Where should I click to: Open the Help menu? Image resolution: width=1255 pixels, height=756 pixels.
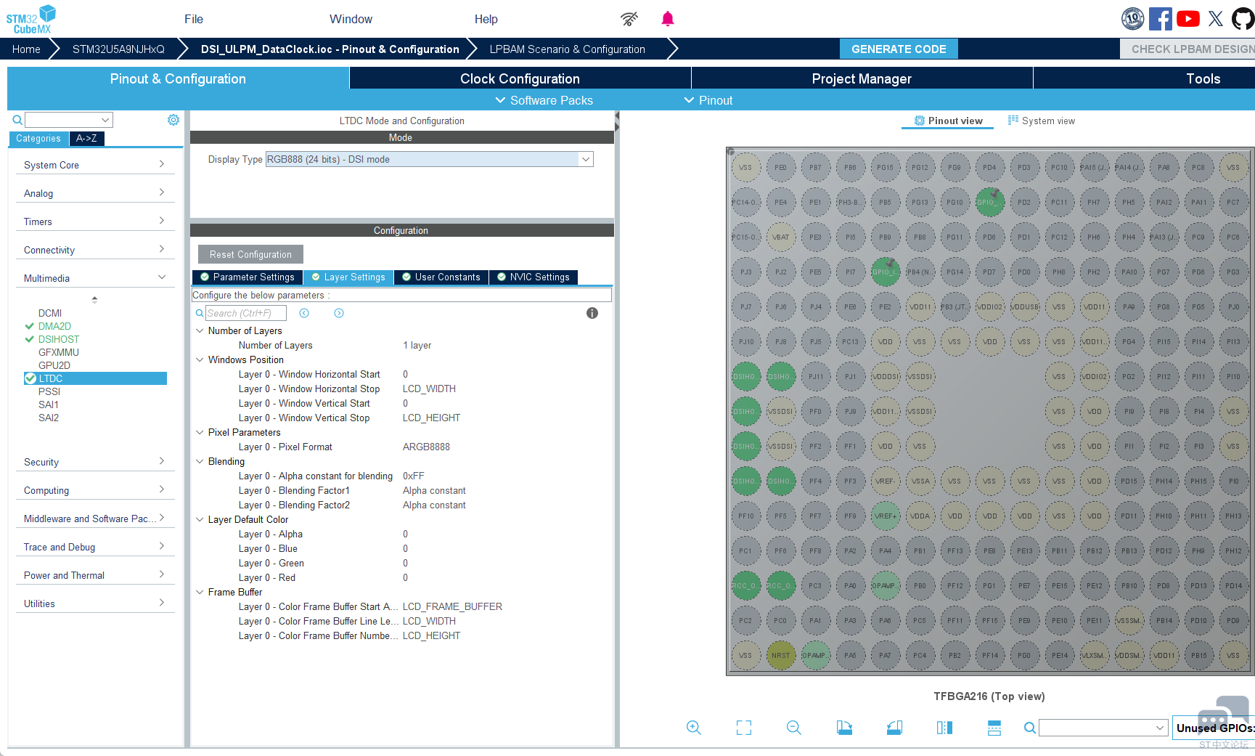pyautogui.click(x=486, y=19)
